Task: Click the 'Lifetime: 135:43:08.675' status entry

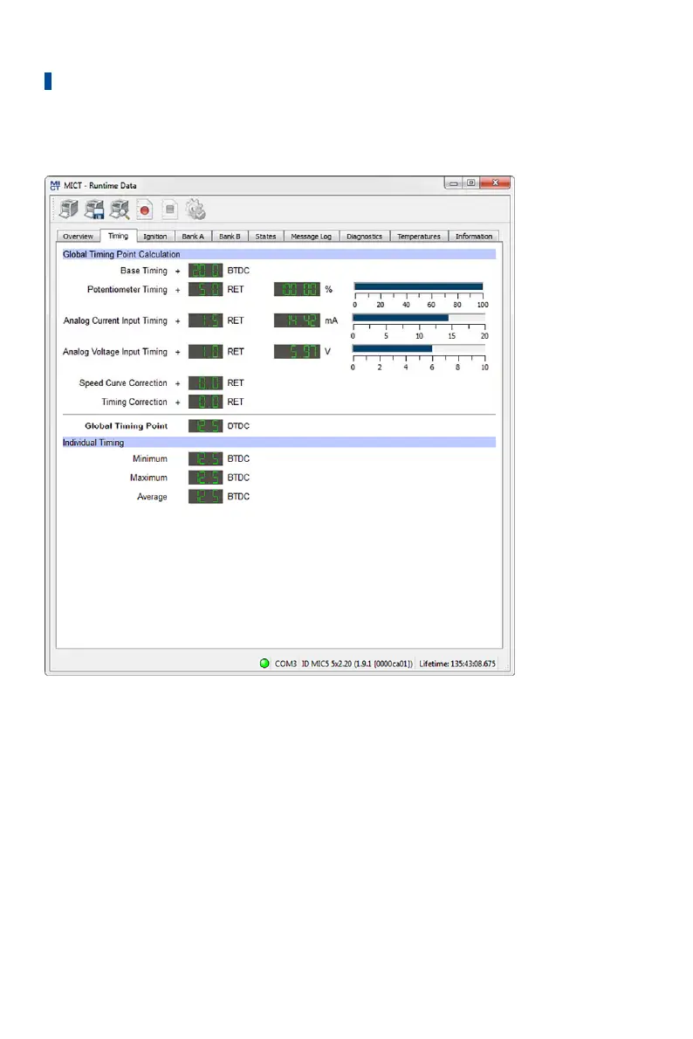Action: (x=457, y=664)
